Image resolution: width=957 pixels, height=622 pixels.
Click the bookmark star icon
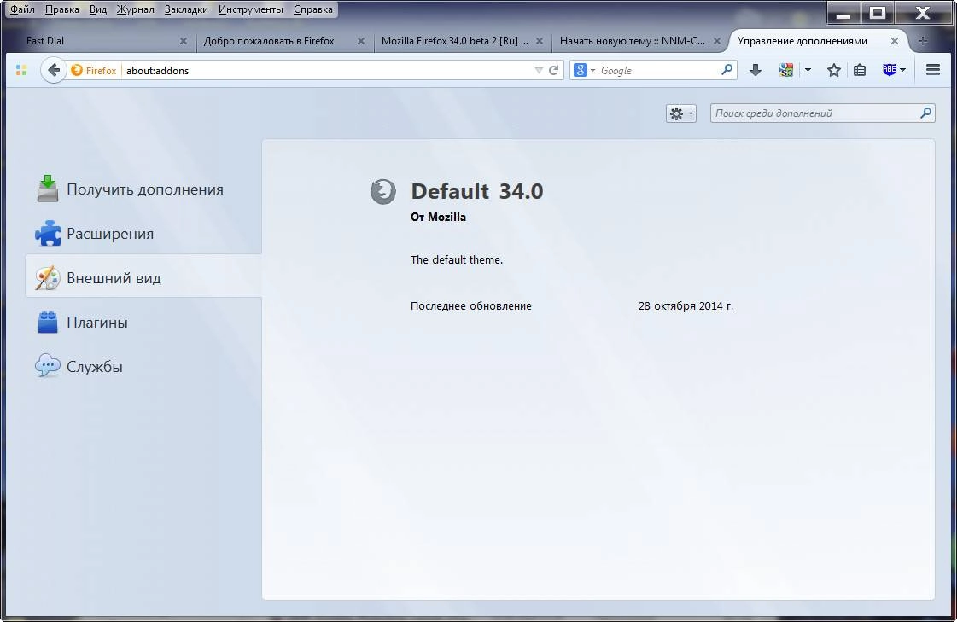(834, 70)
